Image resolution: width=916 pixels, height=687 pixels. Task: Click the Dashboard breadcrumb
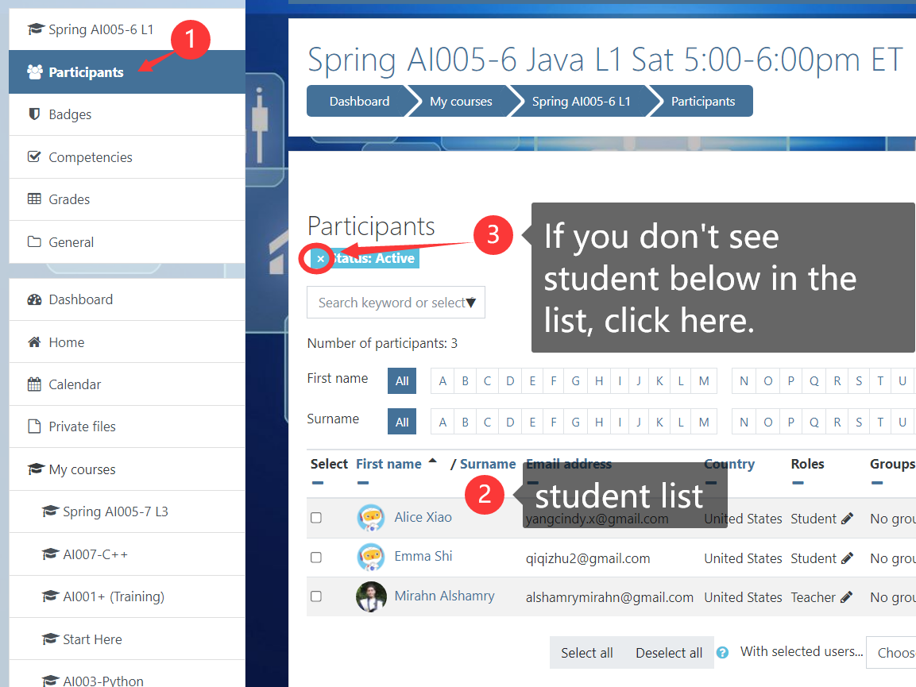(x=359, y=102)
